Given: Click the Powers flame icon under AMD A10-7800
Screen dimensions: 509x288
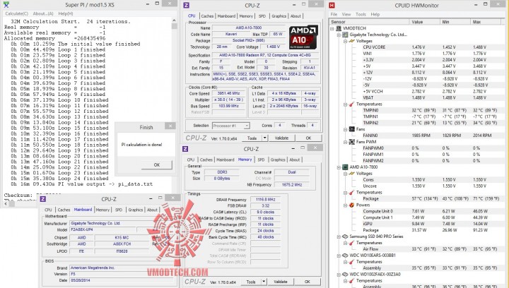Looking at the screenshot, I should (352, 205).
